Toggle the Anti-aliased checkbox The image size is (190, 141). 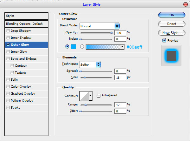click(98, 96)
